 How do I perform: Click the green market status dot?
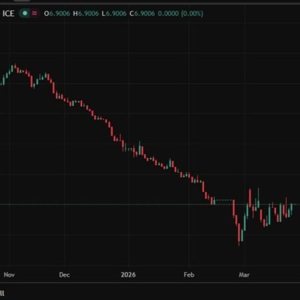[25, 13]
